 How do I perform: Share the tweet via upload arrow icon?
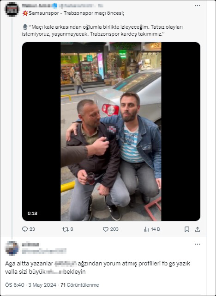point(198,229)
